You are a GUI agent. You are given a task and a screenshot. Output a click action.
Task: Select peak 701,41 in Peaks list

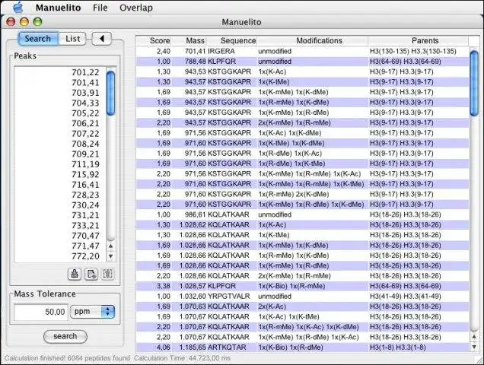(x=85, y=83)
